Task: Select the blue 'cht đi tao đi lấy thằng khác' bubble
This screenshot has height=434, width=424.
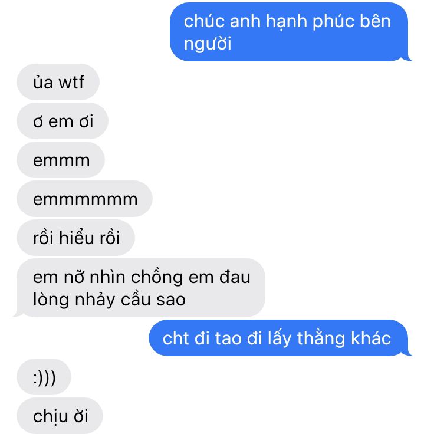Action: point(279,338)
